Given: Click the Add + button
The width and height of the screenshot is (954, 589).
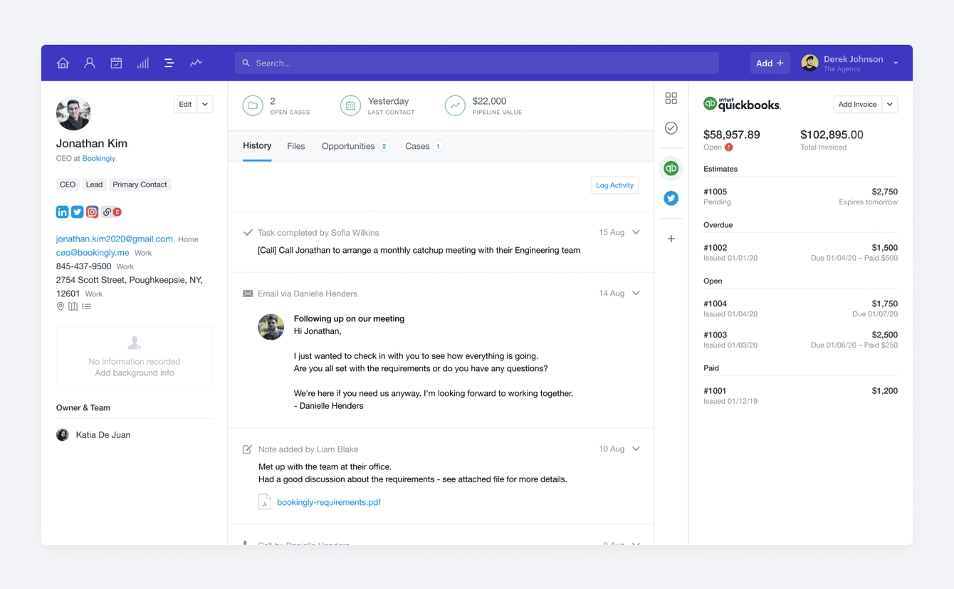Looking at the screenshot, I should pos(770,63).
